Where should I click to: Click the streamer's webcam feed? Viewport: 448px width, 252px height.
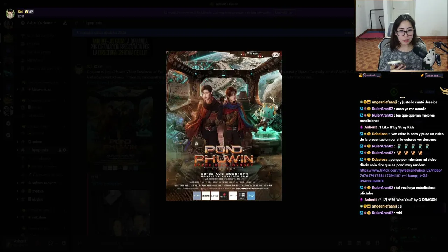[x=401, y=36]
